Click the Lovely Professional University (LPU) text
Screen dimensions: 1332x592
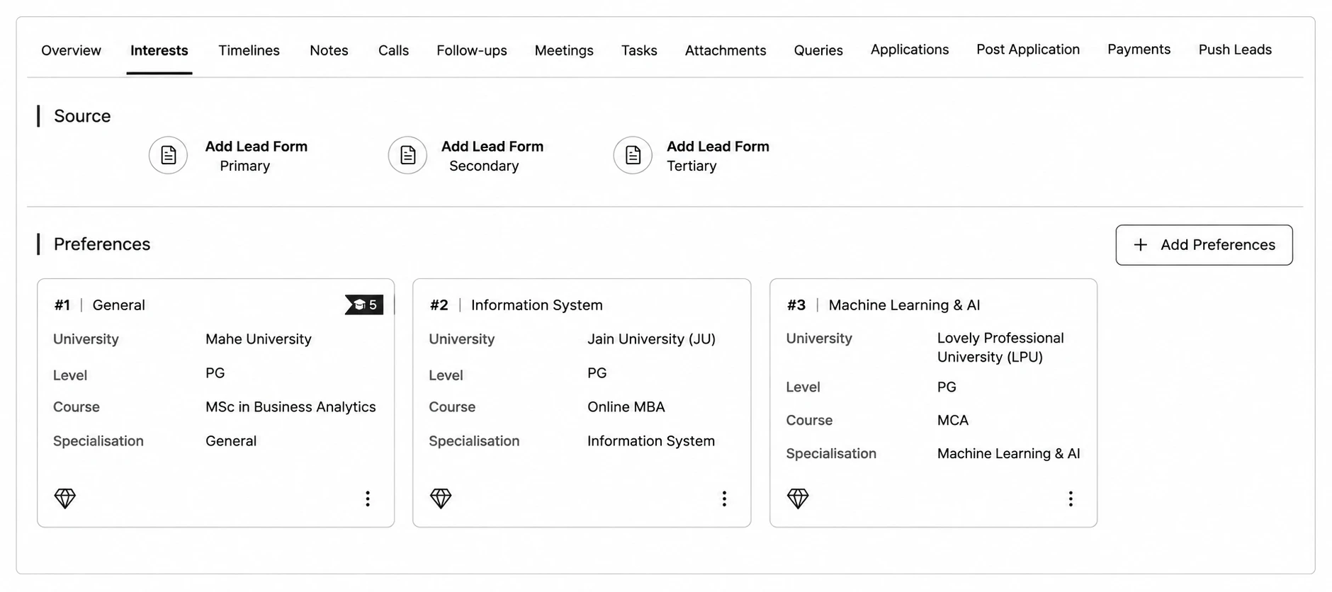tap(1000, 348)
